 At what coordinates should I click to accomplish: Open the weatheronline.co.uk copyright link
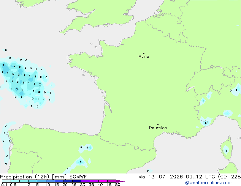click(209, 183)
